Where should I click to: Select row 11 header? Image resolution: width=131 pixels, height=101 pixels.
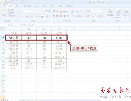(3, 72)
